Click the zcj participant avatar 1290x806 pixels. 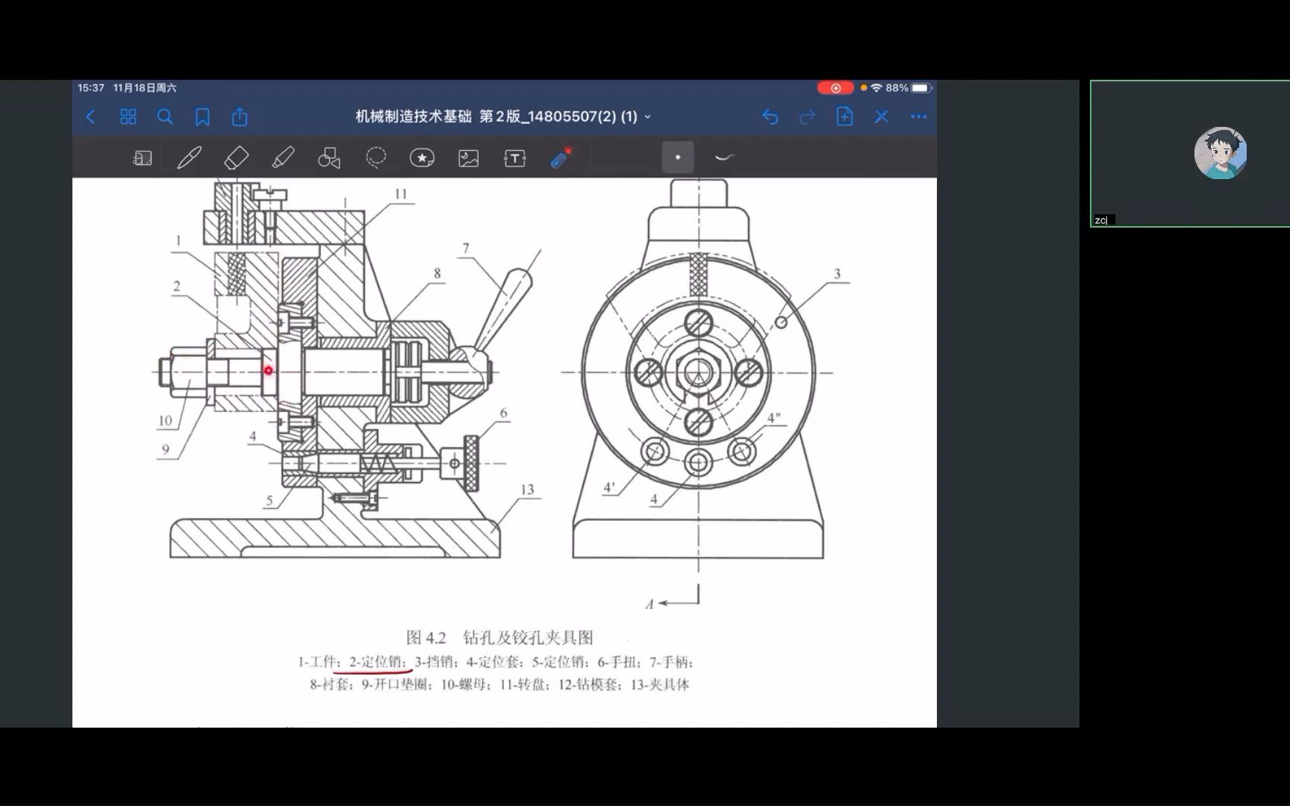click(x=1221, y=153)
